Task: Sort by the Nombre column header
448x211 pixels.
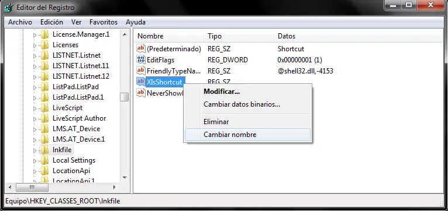Action: 169,36
